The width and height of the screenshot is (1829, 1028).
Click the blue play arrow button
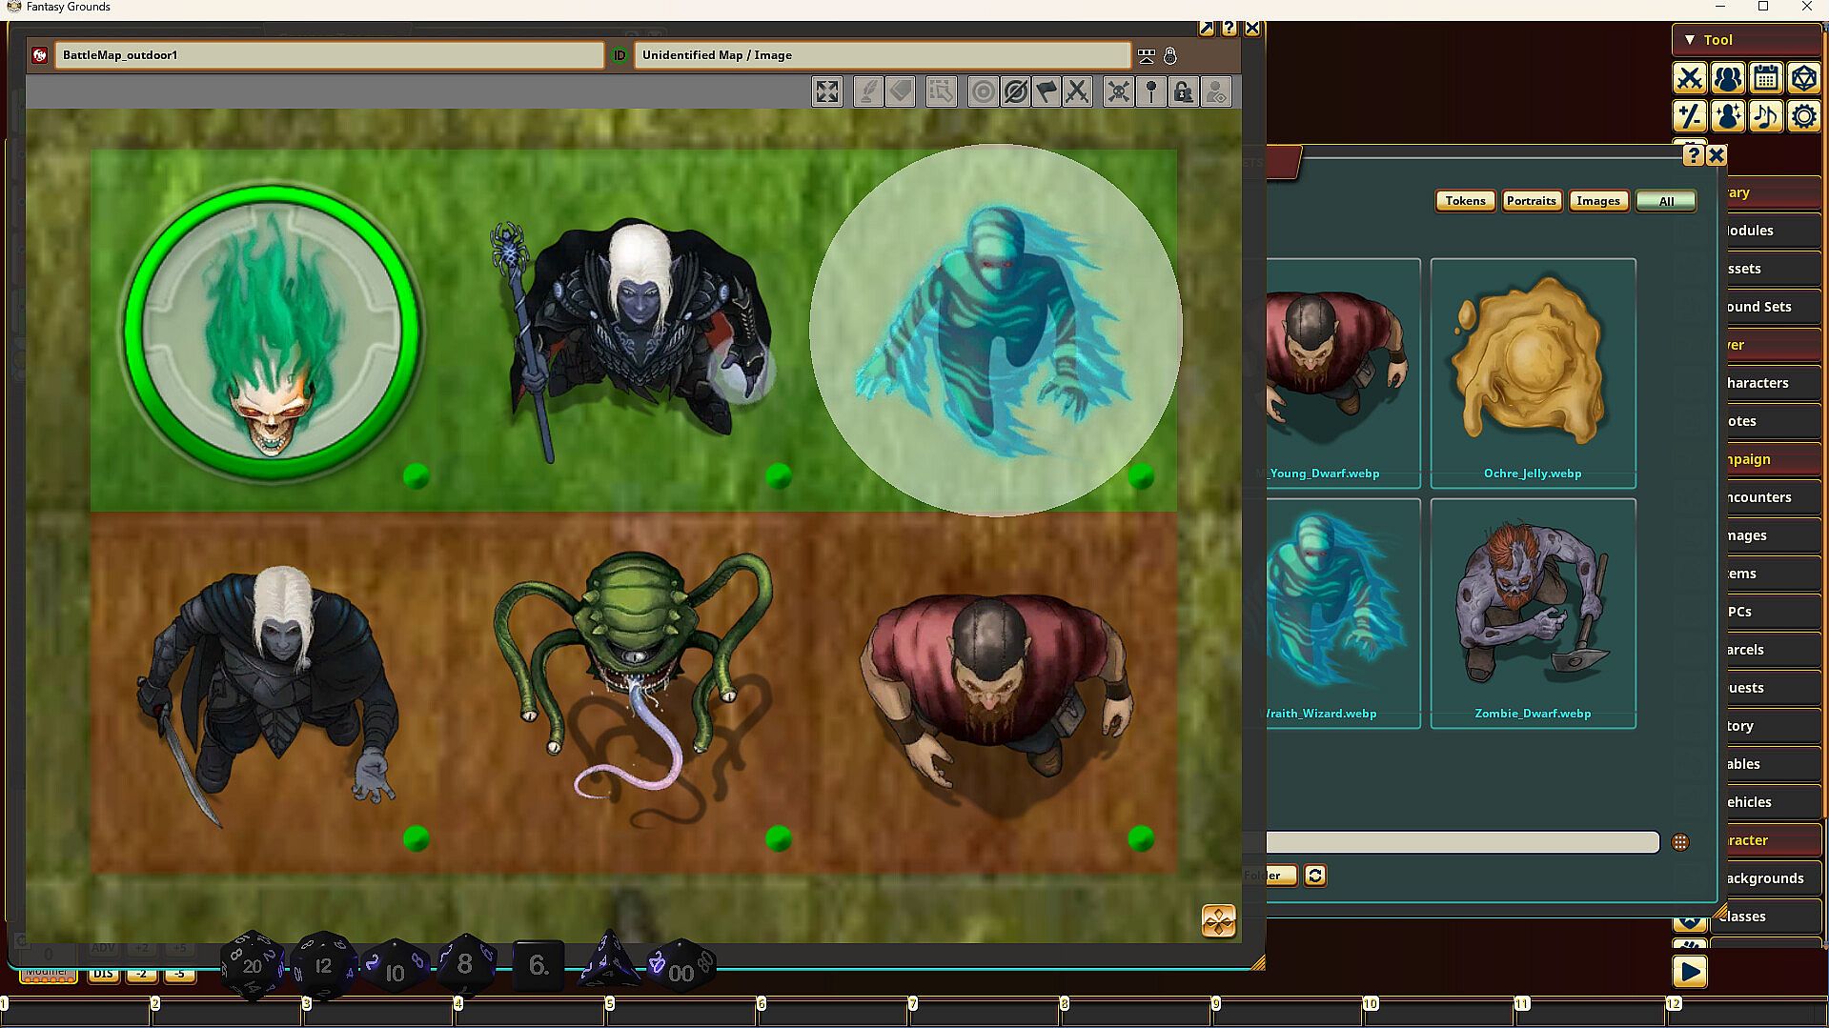pyautogui.click(x=1690, y=972)
